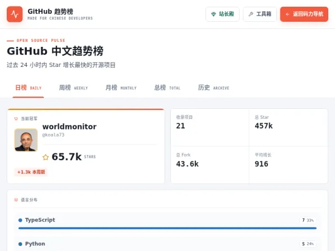This screenshot has height=251, width=335.
Task: Click 返回码力导航 button
Action: tap(304, 14)
